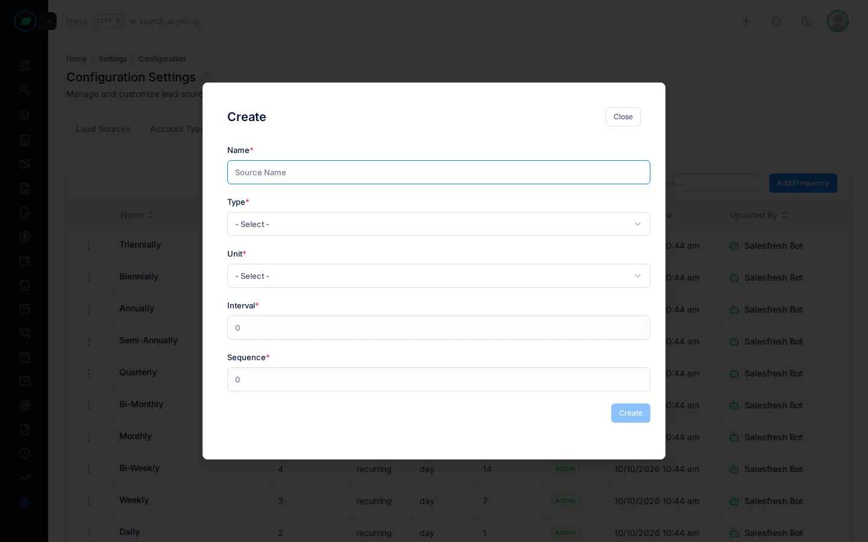Open the phone calls icon in sidebar
868x542 pixels.
[x=25, y=333]
